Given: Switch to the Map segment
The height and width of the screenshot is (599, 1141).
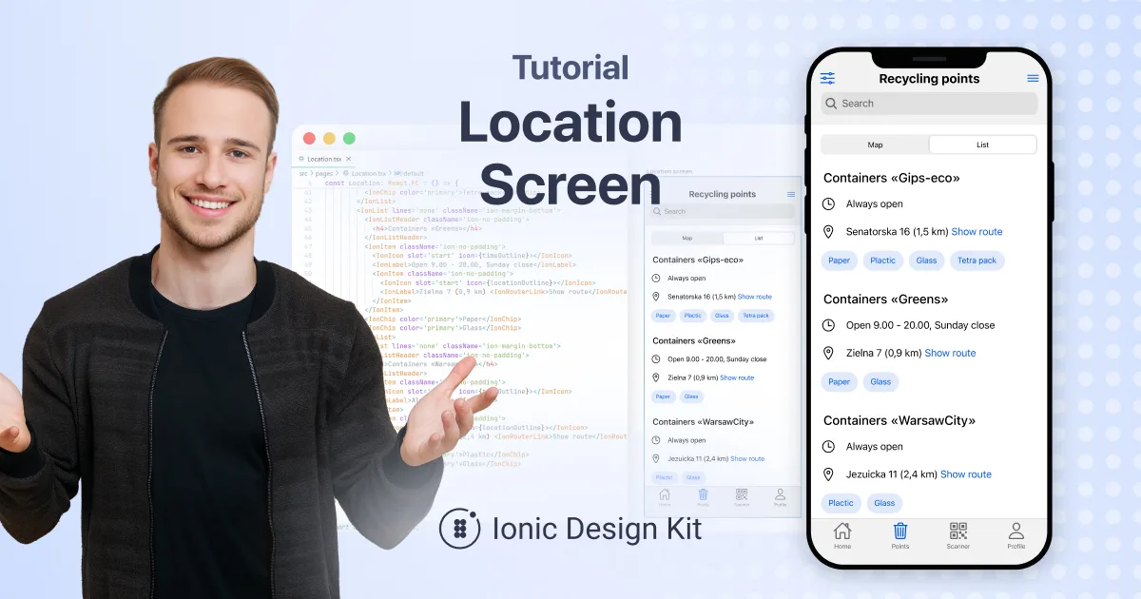Looking at the screenshot, I should click(876, 144).
